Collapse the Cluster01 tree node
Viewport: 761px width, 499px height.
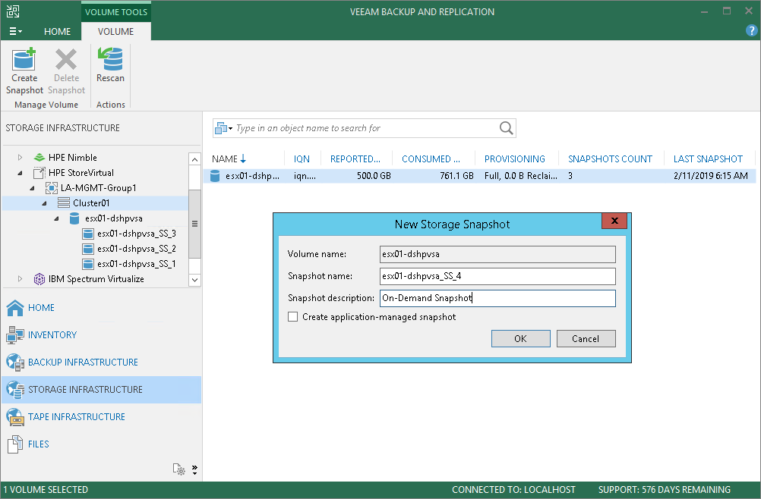[44, 203]
